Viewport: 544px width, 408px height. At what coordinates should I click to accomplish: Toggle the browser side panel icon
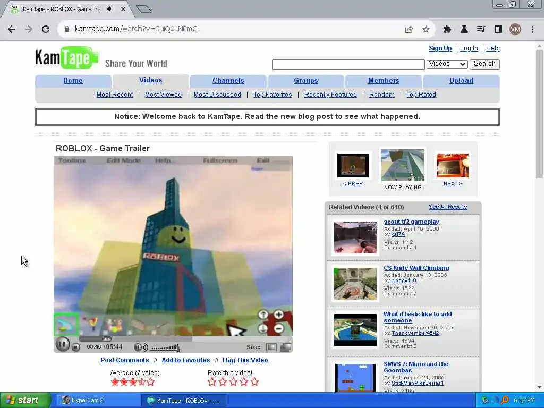[498, 30]
